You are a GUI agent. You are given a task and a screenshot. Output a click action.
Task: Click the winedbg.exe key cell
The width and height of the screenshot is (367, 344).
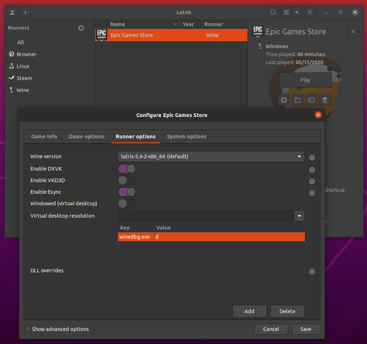(136, 237)
